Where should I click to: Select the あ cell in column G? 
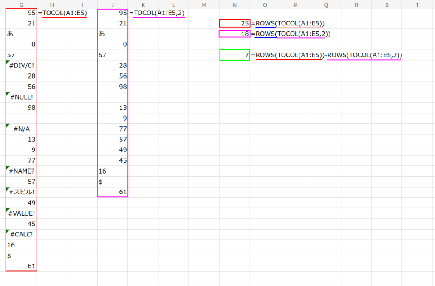[x=21, y=34]
